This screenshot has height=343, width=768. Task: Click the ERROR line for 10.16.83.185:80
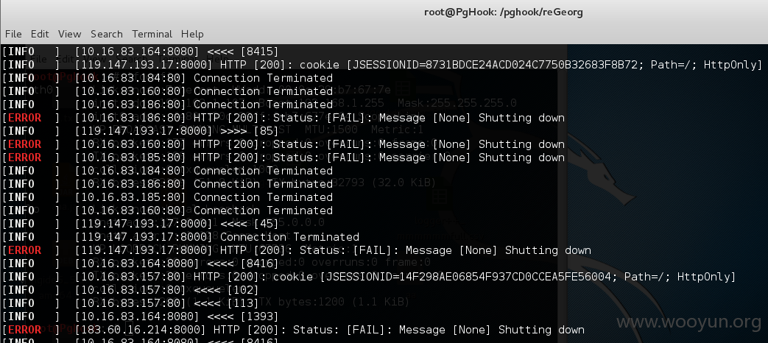pyautogui.click(x=283, y=158)
